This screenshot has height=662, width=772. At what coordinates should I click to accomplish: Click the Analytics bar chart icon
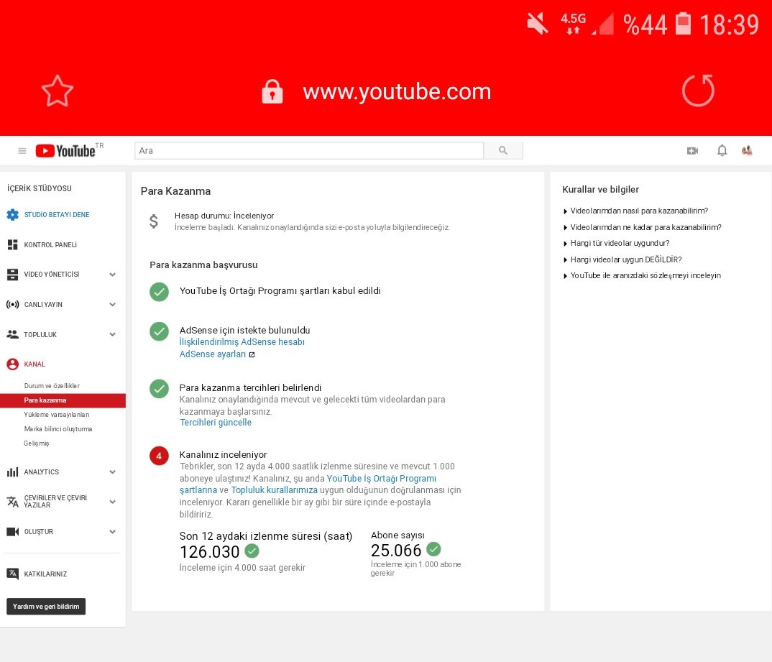pos(12,472)
